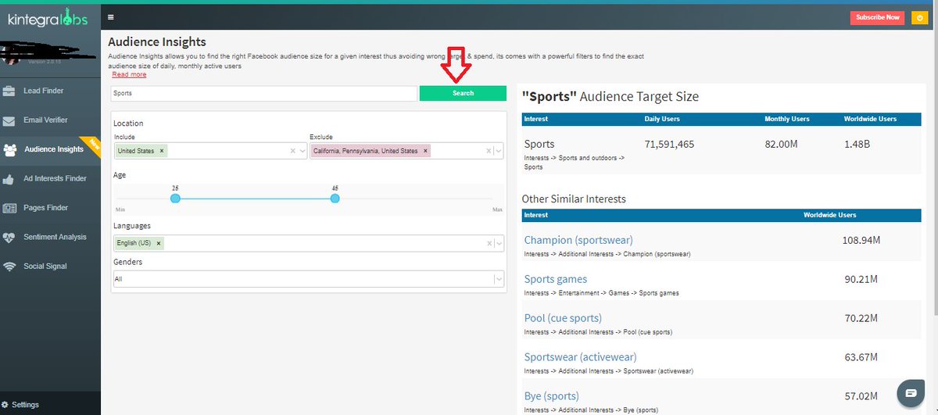Remove the United States include tag
This screenshot has height=415, width=938.
pos(162,151)
